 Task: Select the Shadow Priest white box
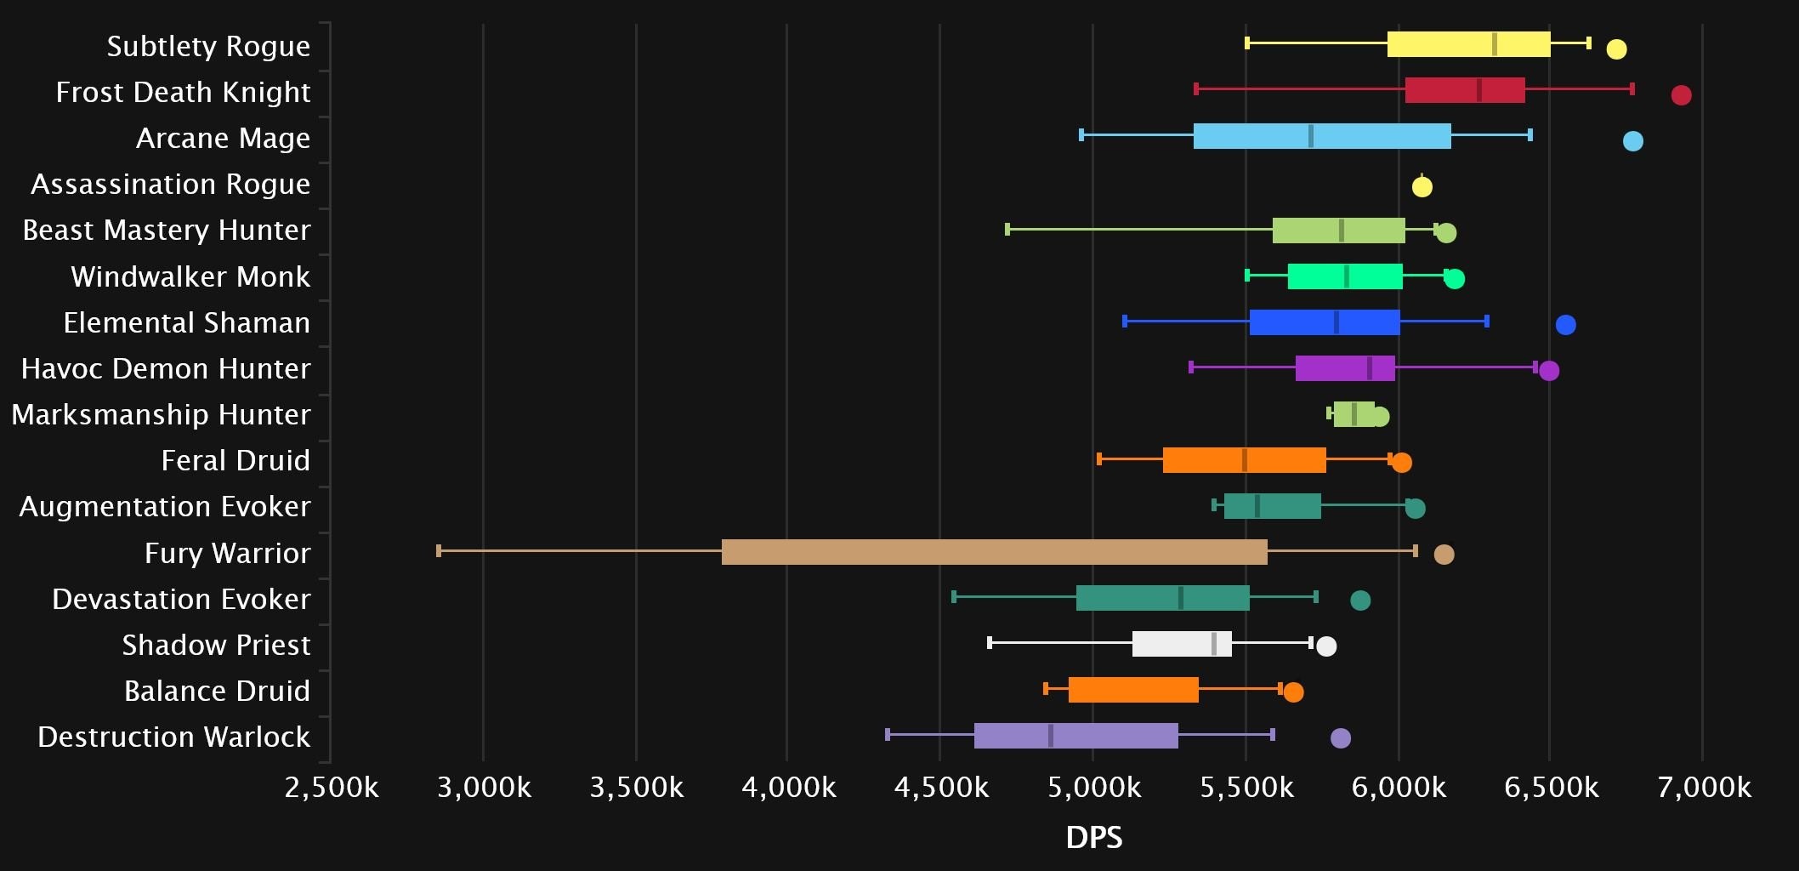tap(1181, 644)
